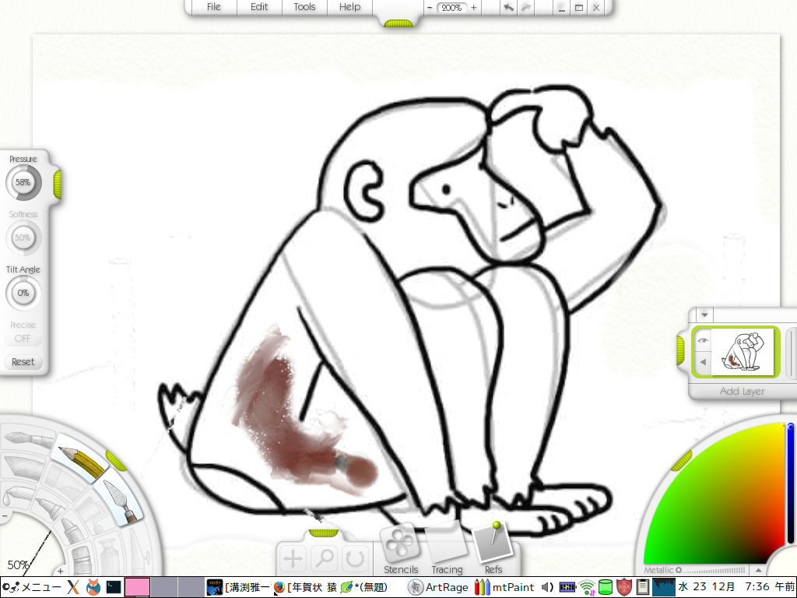Click the Undo arrow in top bar
The image size is (797, 598).
508,7
